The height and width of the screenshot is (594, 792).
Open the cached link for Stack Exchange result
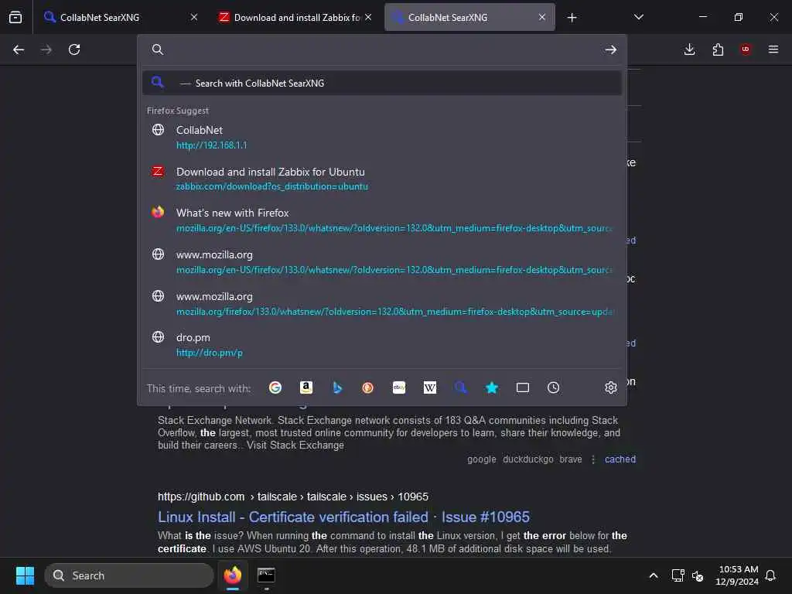tap(620, 459)
